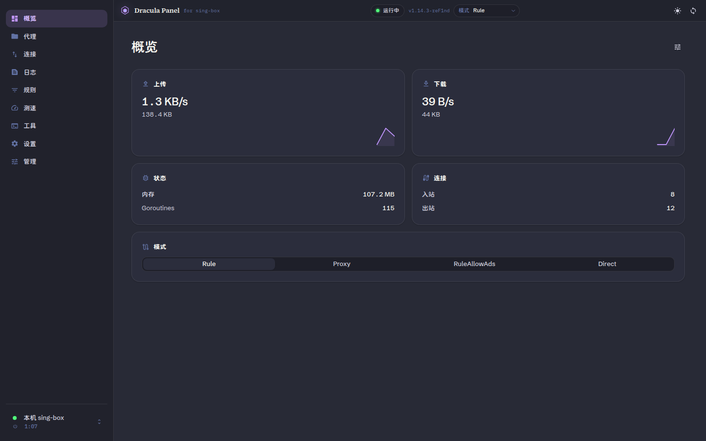The width and height of the screenshot is (706, 441).
Task: Go to the 代理 proxies page
Action: point(56,36)
